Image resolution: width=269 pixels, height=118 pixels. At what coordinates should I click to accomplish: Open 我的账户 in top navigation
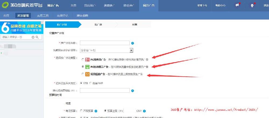(x=90, y=5)
